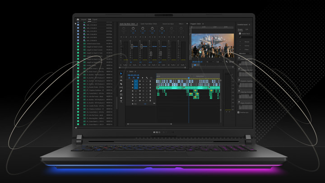
Task: Click the Program monitor current timecode
Action: (x=197, y=62)
